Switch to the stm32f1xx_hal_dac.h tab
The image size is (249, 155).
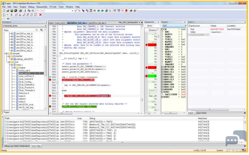pyautogui.click(x=97, y=23)
